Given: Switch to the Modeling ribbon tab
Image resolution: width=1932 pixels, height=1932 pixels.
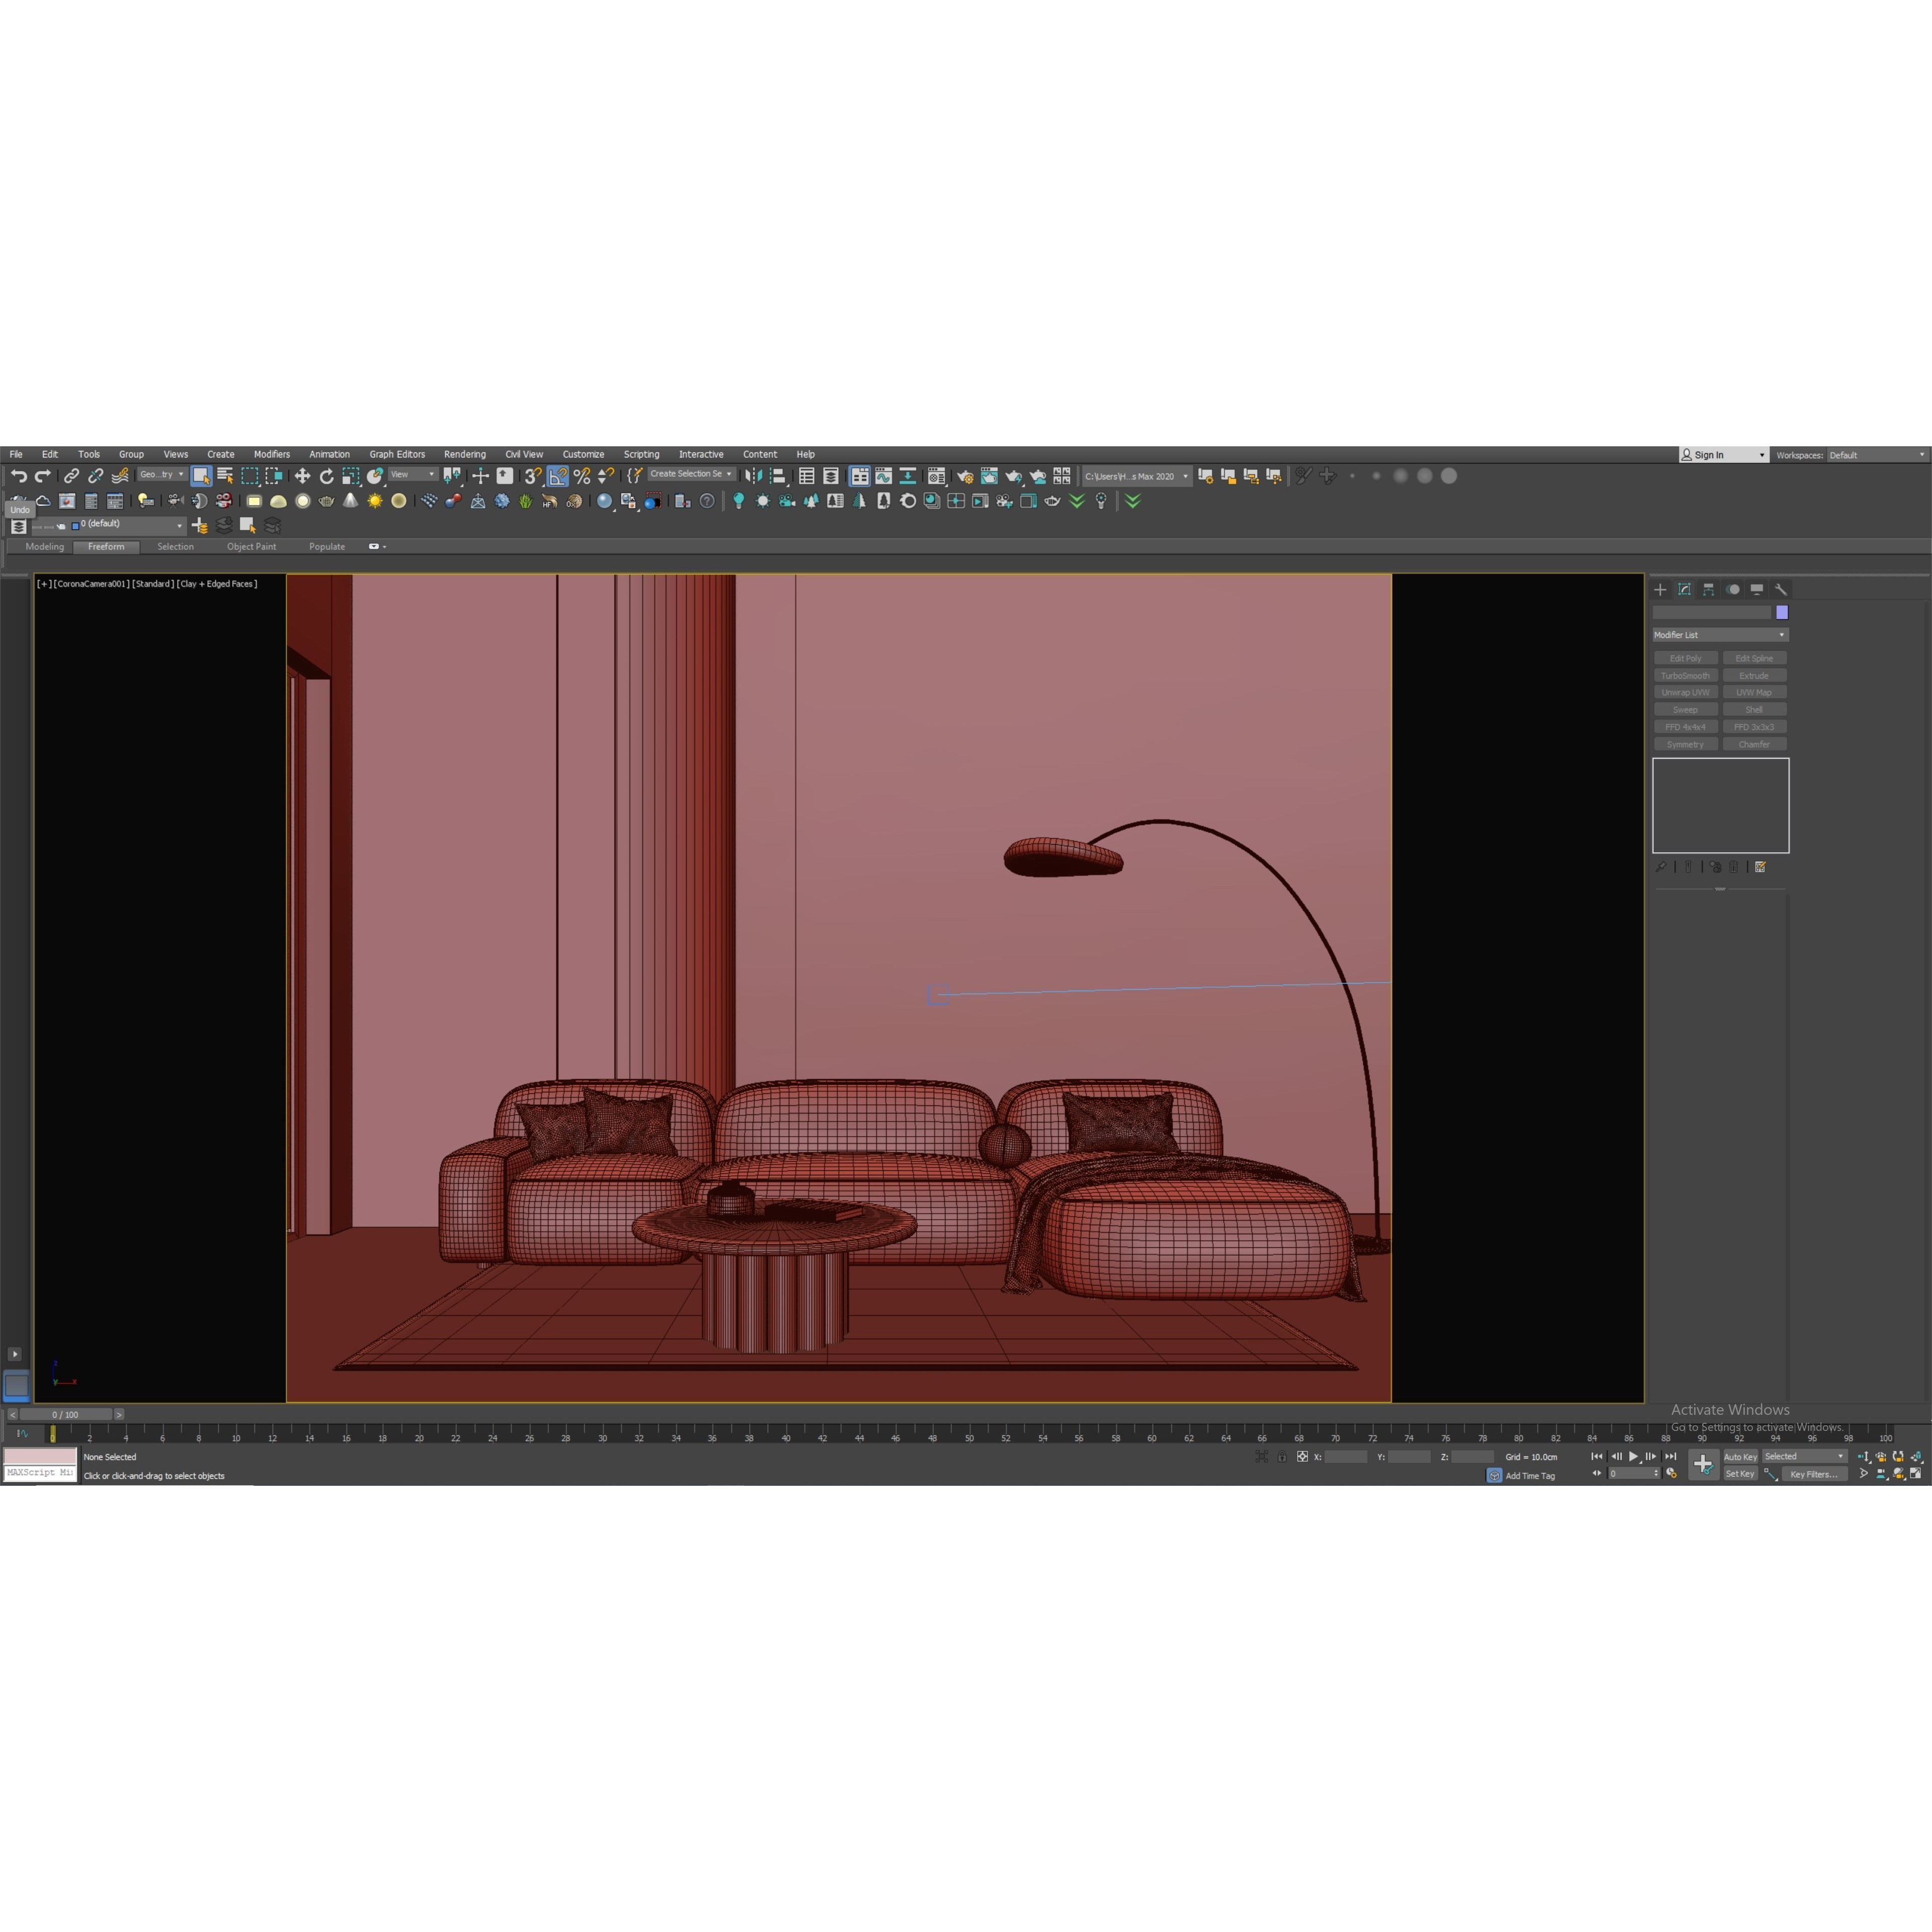Looking at the screenshot, I should coord(44,546).
